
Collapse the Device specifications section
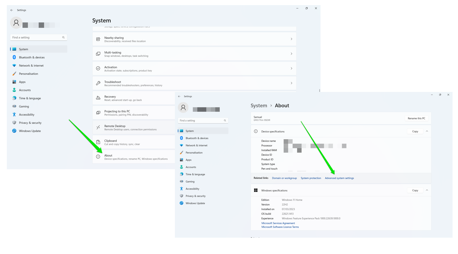427,131
